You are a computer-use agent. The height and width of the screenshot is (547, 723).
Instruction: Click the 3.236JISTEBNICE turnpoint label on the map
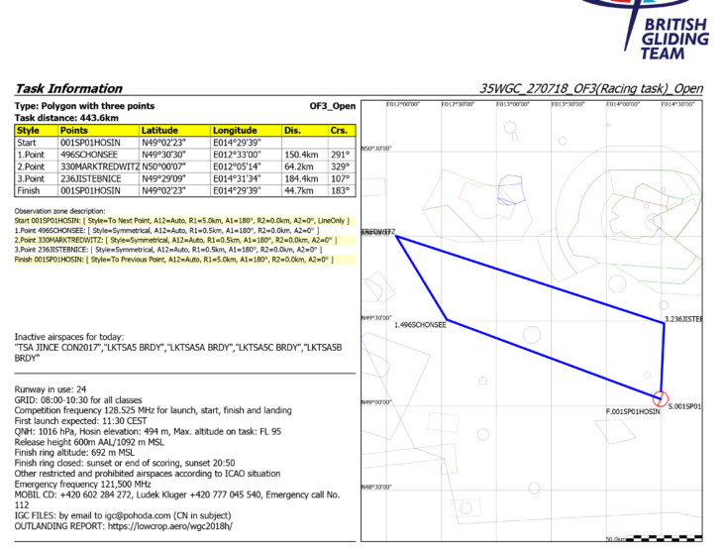[683, 318]
